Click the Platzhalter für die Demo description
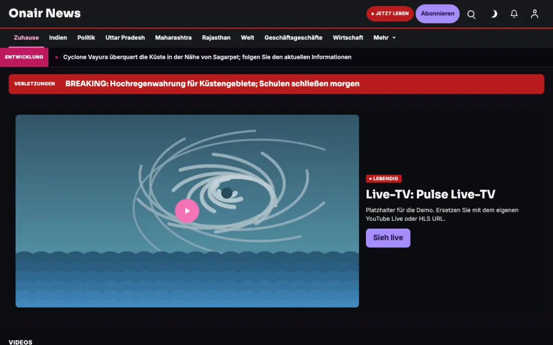Viewport: 553px width, 345px height. tap(442, 214)
